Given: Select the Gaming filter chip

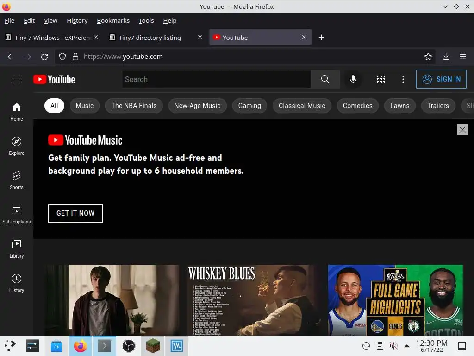Looking at the screenshot, I should click(249, 106).
